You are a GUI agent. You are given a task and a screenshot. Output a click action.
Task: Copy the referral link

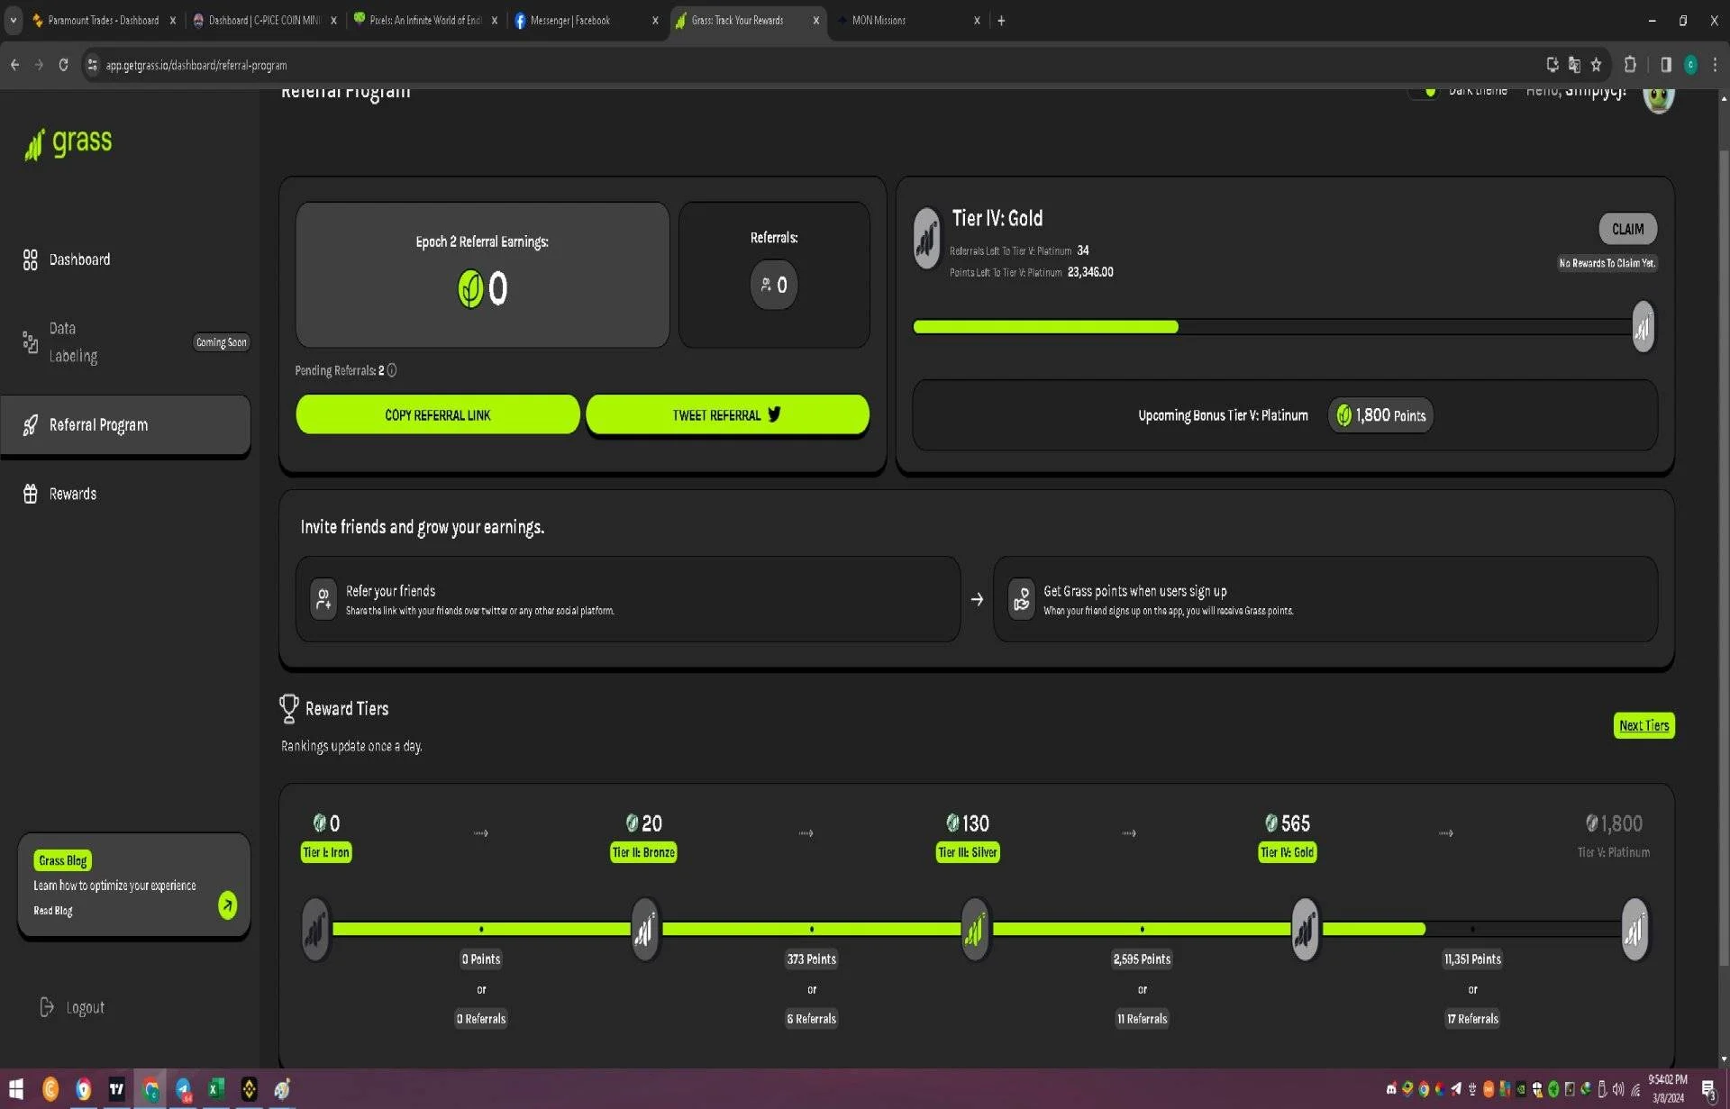click(x=438, y=414)
